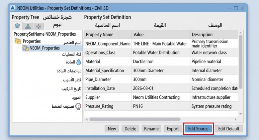Click the قطر الأنبوب label in tree
Viewport: 259px width, 140px height.
[x=72, y=80]
